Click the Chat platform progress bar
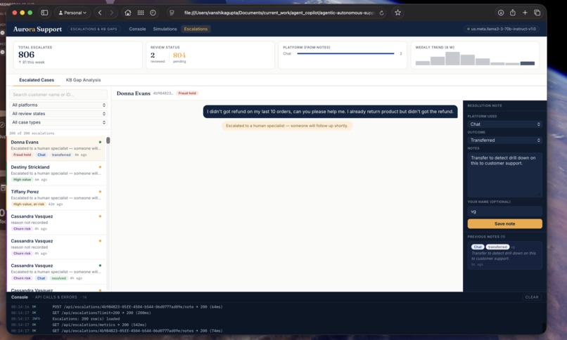567x340 pixels. 345,53
